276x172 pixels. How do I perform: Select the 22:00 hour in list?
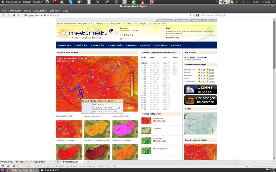(x=144, y=65)
